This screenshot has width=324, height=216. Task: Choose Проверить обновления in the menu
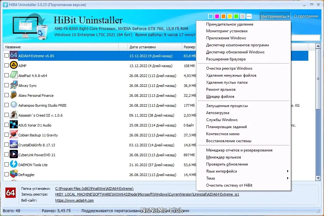[243, 164]
